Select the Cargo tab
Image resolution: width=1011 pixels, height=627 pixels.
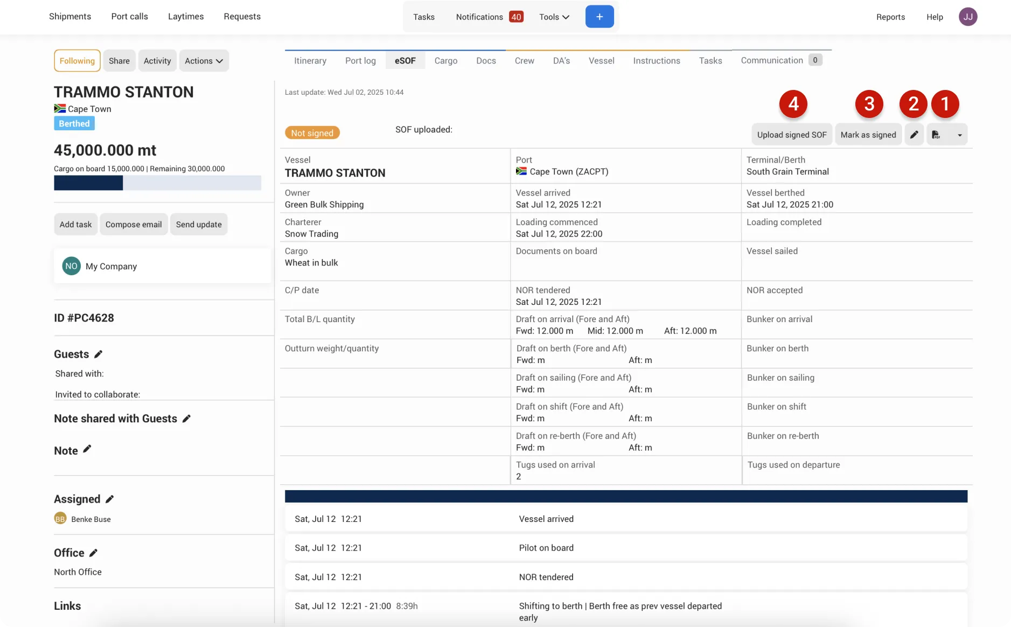[446, 60]
